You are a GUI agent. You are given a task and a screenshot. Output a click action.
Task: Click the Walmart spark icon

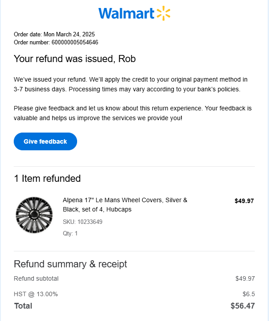(163, 13)
